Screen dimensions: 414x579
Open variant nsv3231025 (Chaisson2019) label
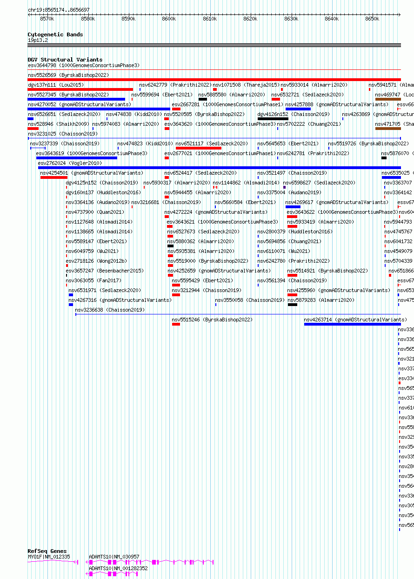point(63,134)
